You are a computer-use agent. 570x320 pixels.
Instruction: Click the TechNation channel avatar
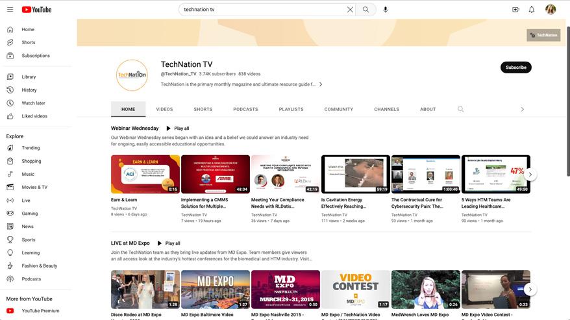point(132,75)
